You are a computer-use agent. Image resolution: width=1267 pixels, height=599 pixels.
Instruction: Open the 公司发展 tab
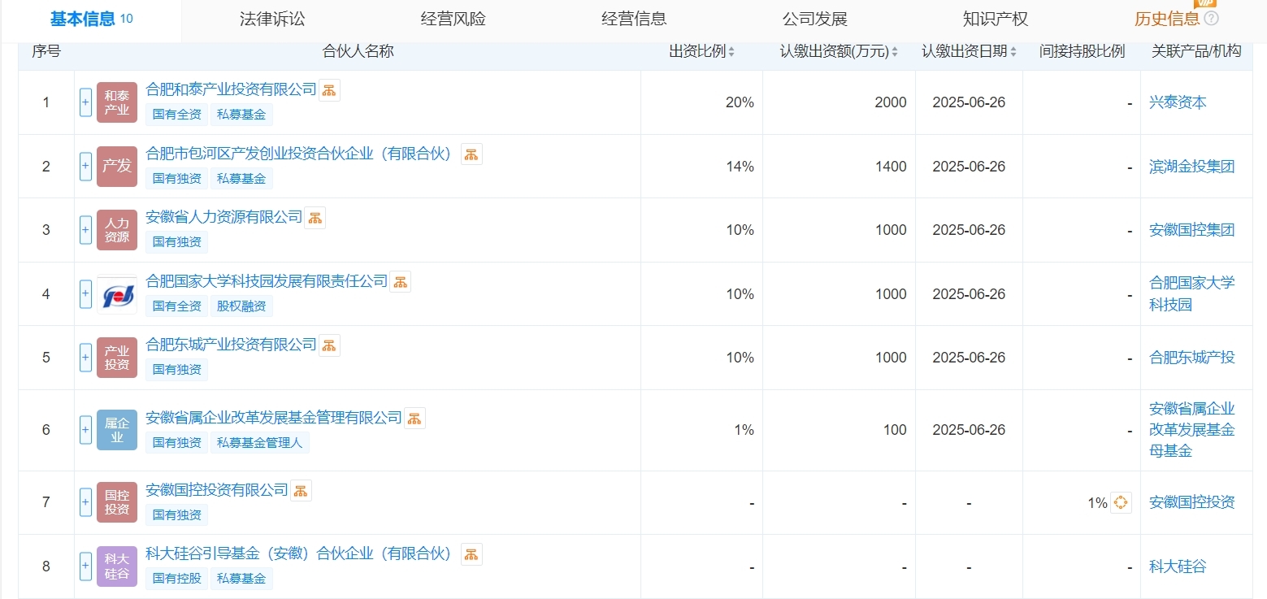click(814, 20)
